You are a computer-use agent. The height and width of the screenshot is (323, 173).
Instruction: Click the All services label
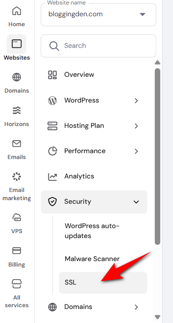pyautogui.click(x=16, y=301)
